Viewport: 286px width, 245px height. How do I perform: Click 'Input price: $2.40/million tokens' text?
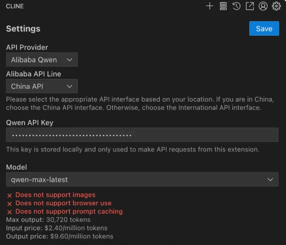57,228
